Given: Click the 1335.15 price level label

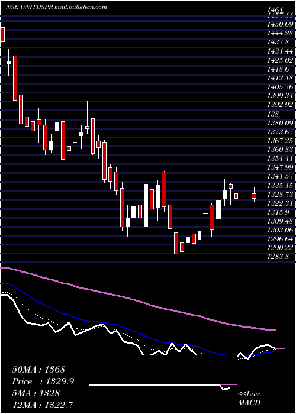Looking at the screenshot, I should click(x=280, y=186).
